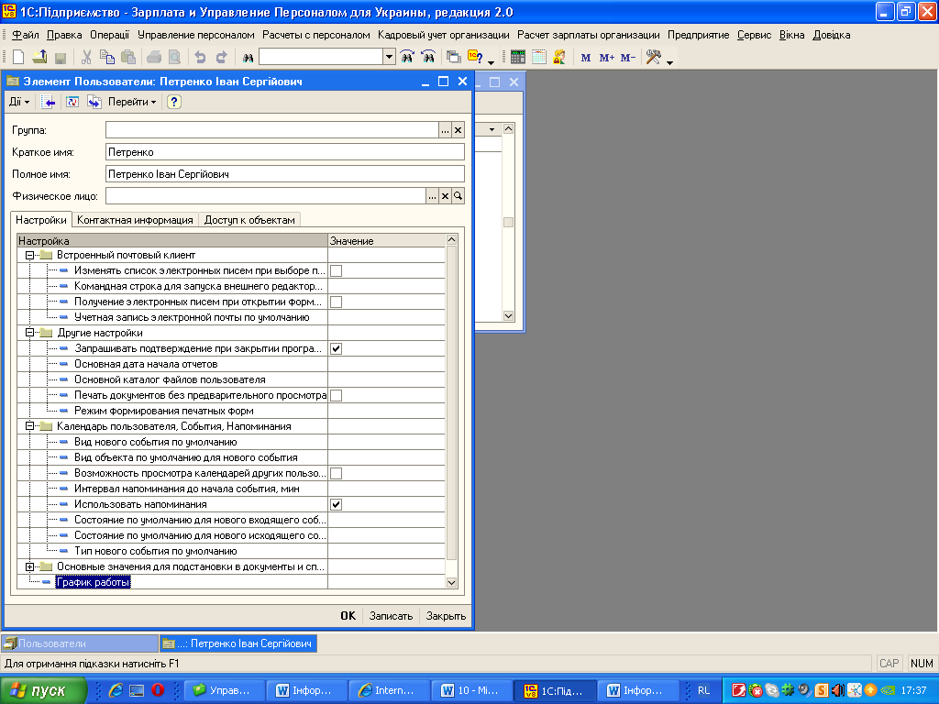This screenshot has height=704, width=939.
Task: Click the Записать button
Action: point(391,615)
